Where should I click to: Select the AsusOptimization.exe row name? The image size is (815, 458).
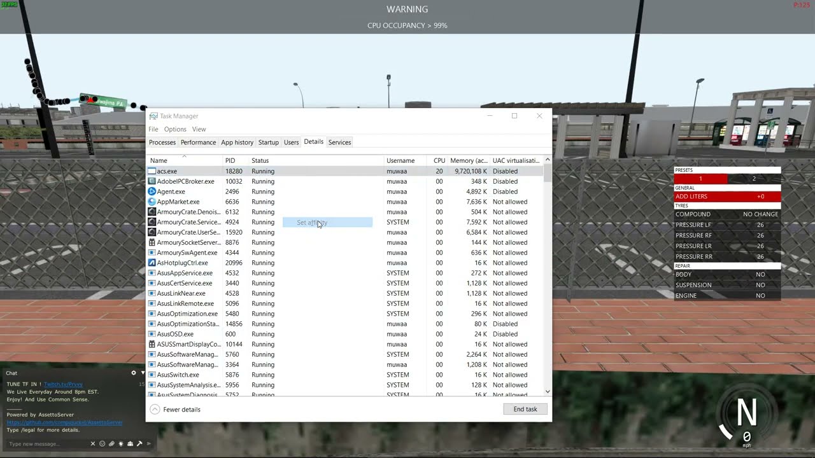187,314
